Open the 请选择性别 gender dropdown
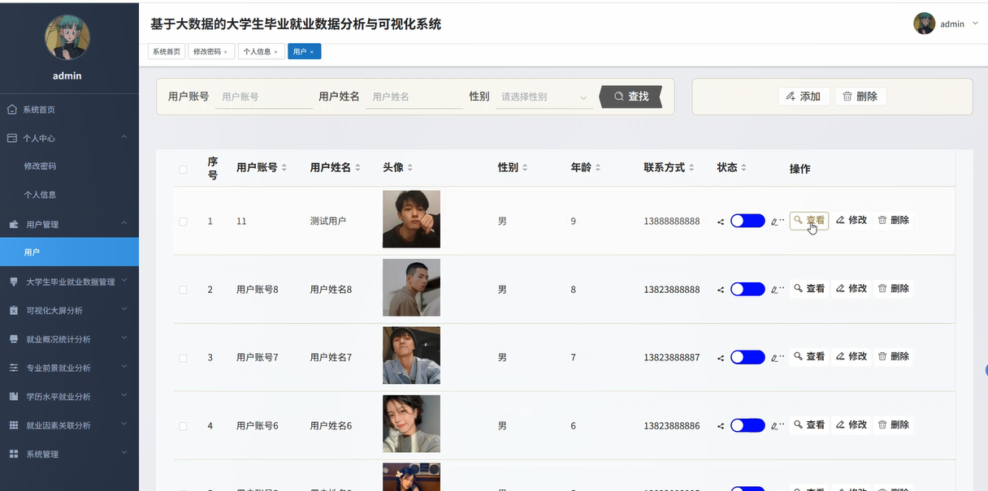This screenshot has width=988, height=491. [x=544, y=97]
